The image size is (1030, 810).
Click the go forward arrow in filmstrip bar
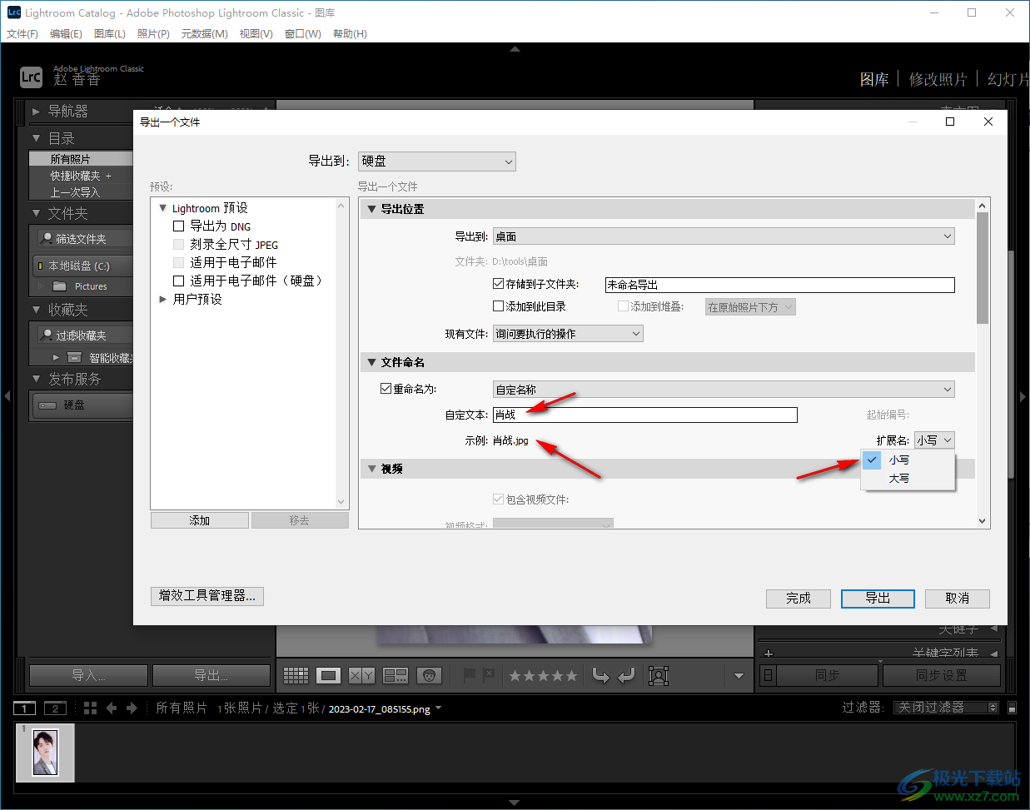coord(132,708)
